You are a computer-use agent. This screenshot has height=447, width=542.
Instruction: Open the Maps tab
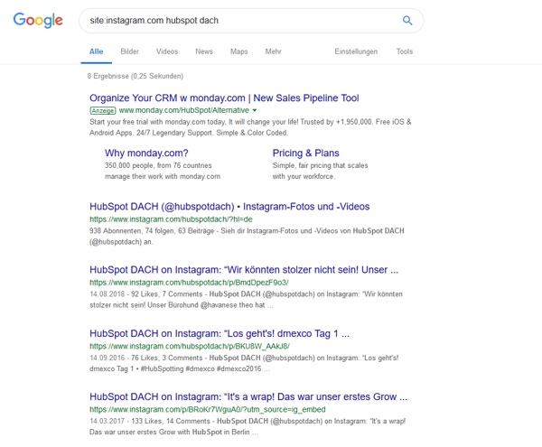click(238, 51)
